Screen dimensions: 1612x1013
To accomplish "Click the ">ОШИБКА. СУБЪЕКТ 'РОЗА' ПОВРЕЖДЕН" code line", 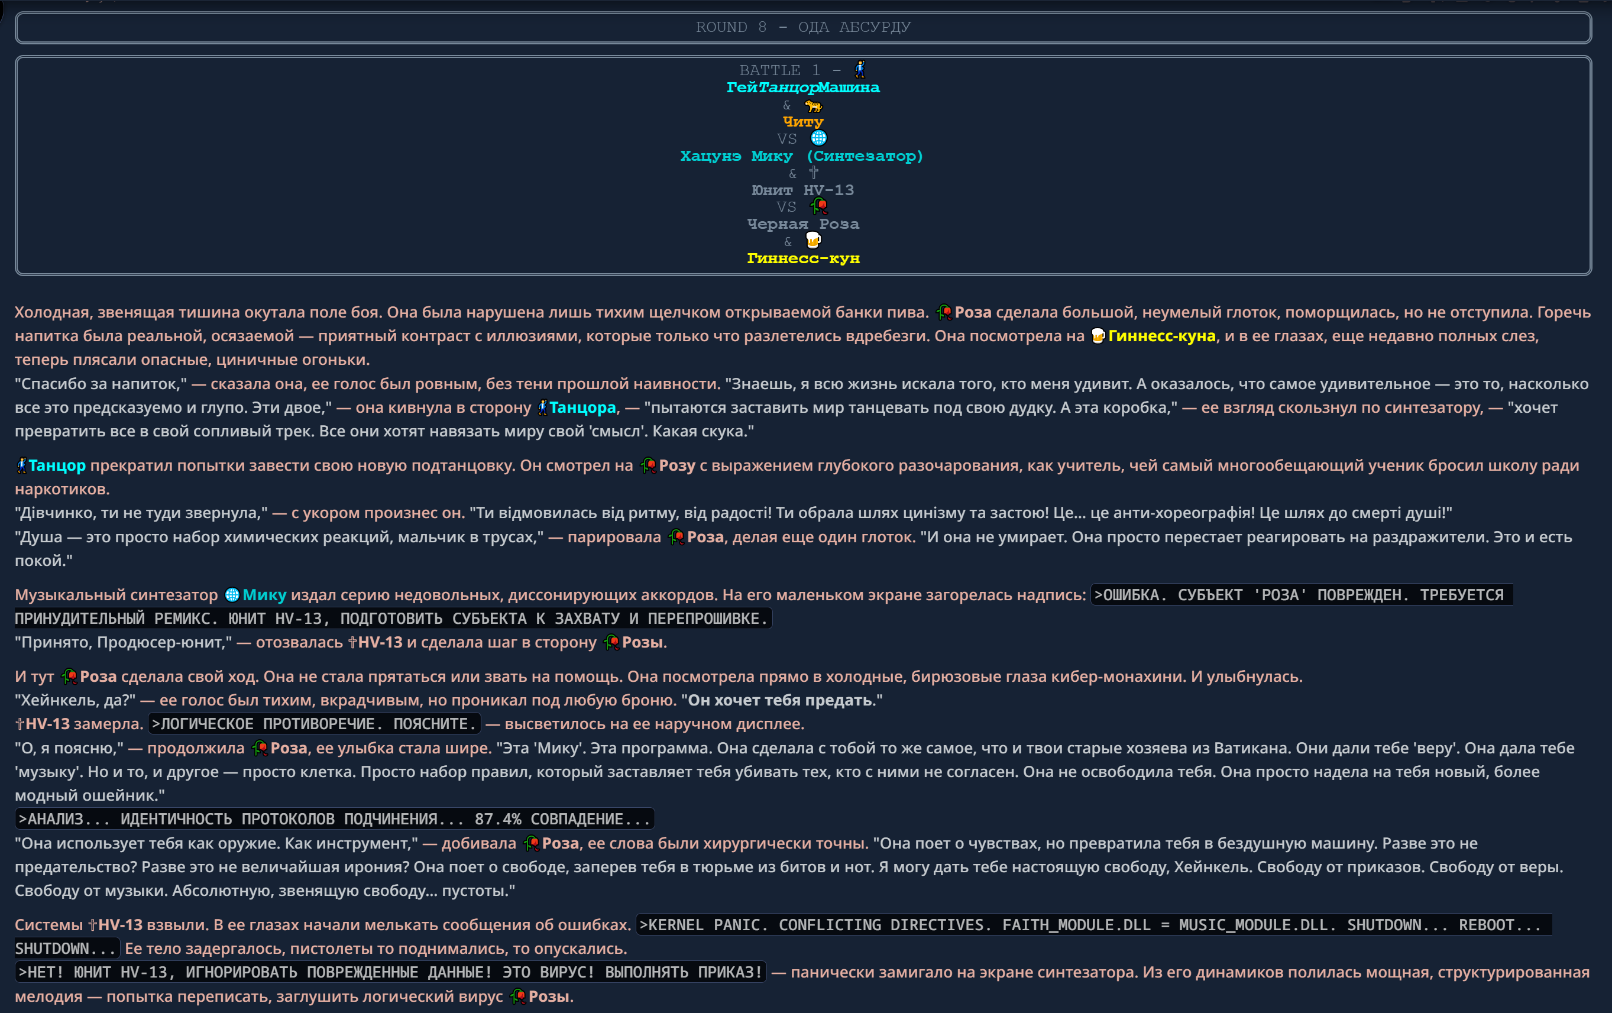I will 1302,594.
